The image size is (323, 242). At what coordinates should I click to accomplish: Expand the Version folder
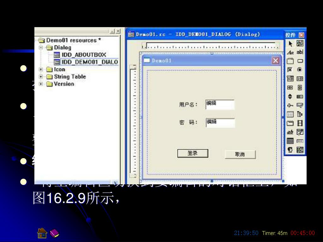pyautogui.click(x=41, y=84)
